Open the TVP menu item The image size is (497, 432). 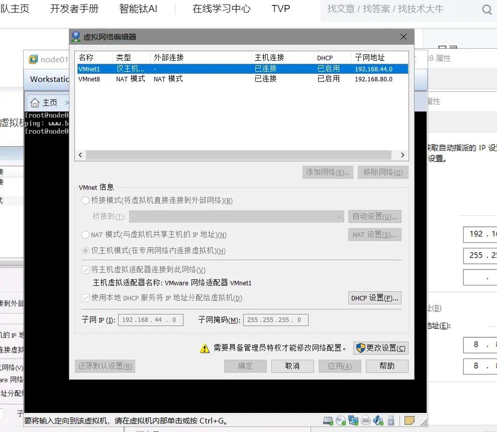[280, 9]
